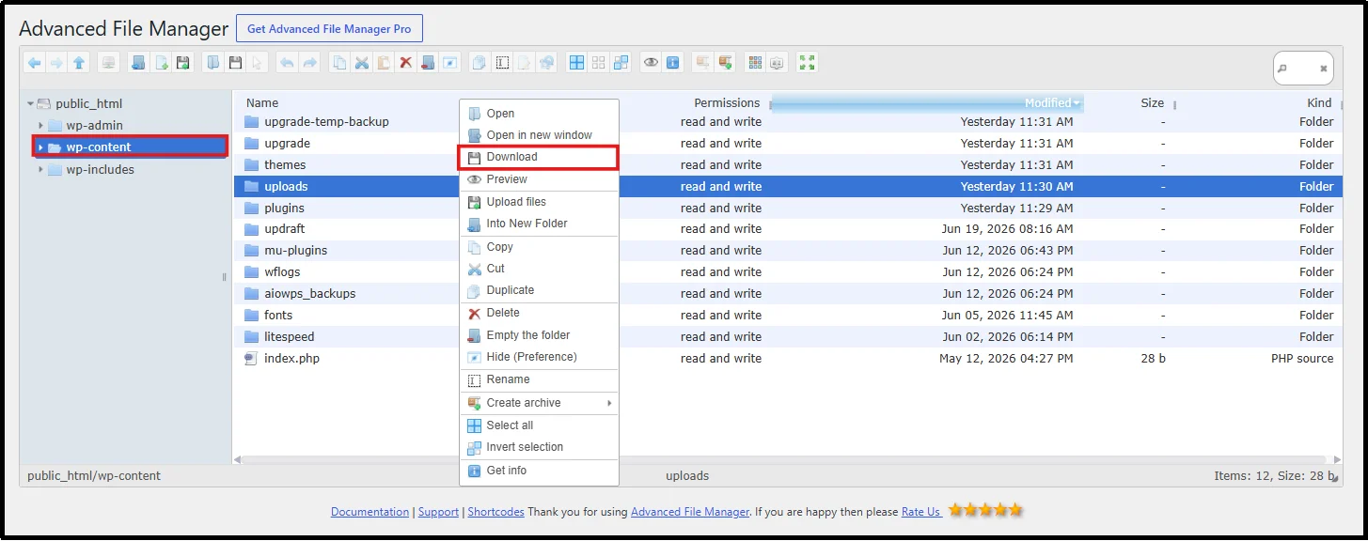Choose Hide (Preference) menu entry
Screen dimensions: 1368x541
tap(539, 357)
